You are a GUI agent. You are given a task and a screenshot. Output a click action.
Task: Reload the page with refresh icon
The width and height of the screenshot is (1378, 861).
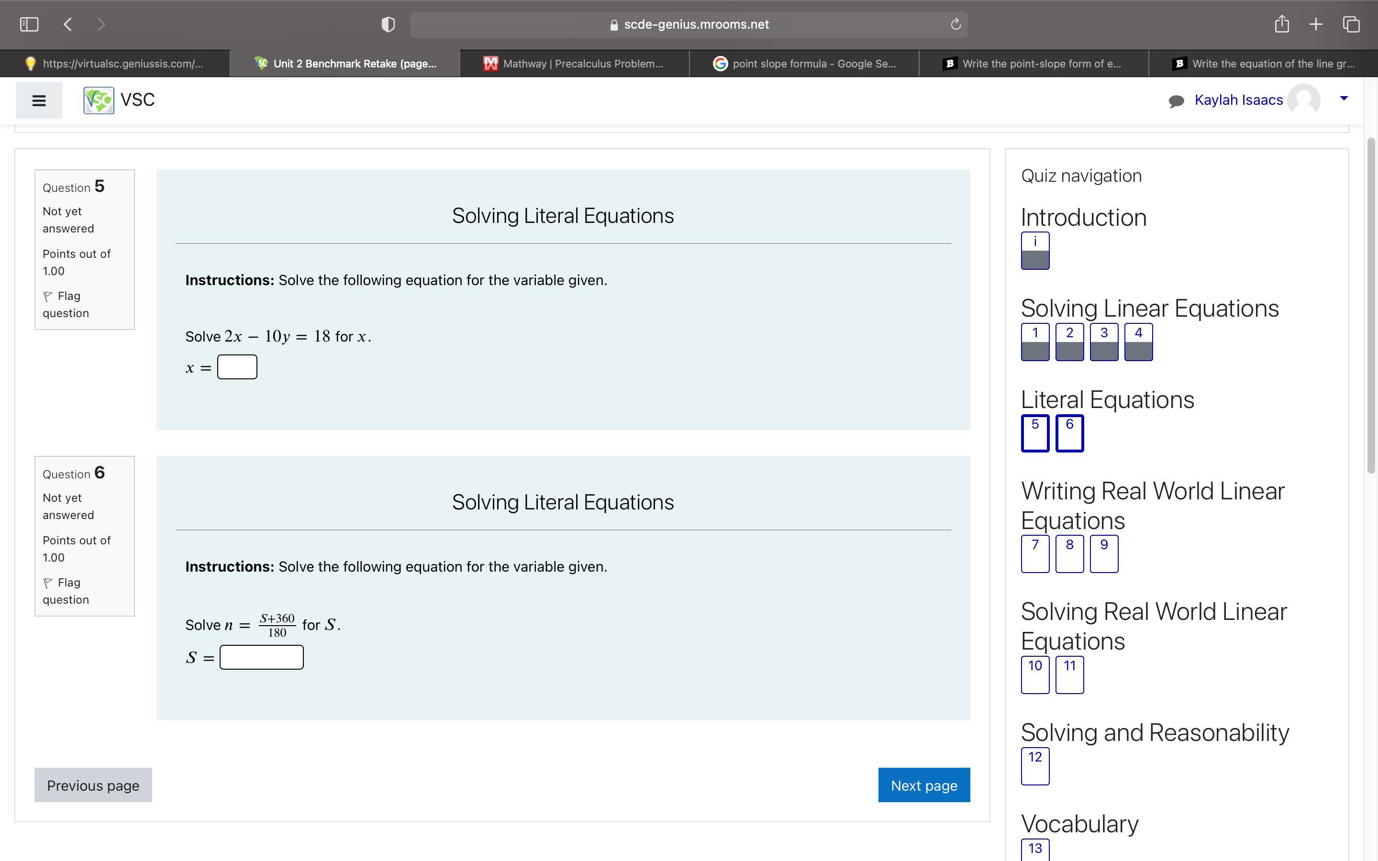click(956, 24)
